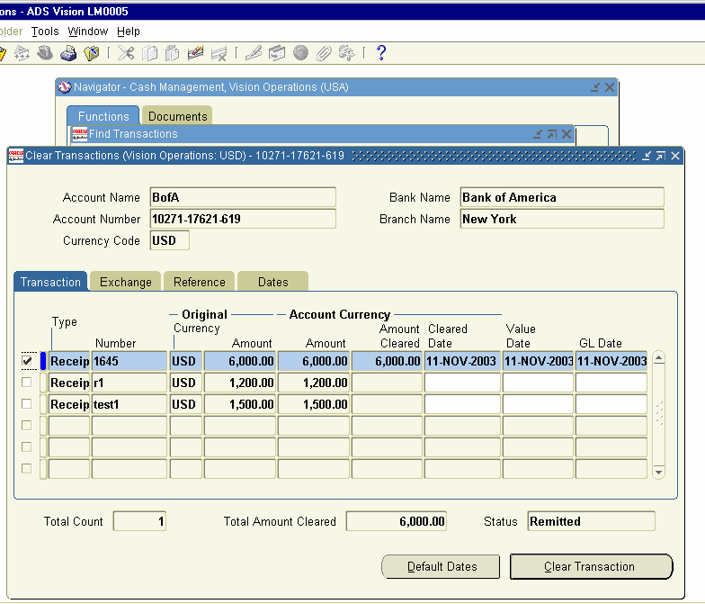This screenshot has height=604, width=705.
Task: Click the Currency Code USD field
Action: (169, 240)
